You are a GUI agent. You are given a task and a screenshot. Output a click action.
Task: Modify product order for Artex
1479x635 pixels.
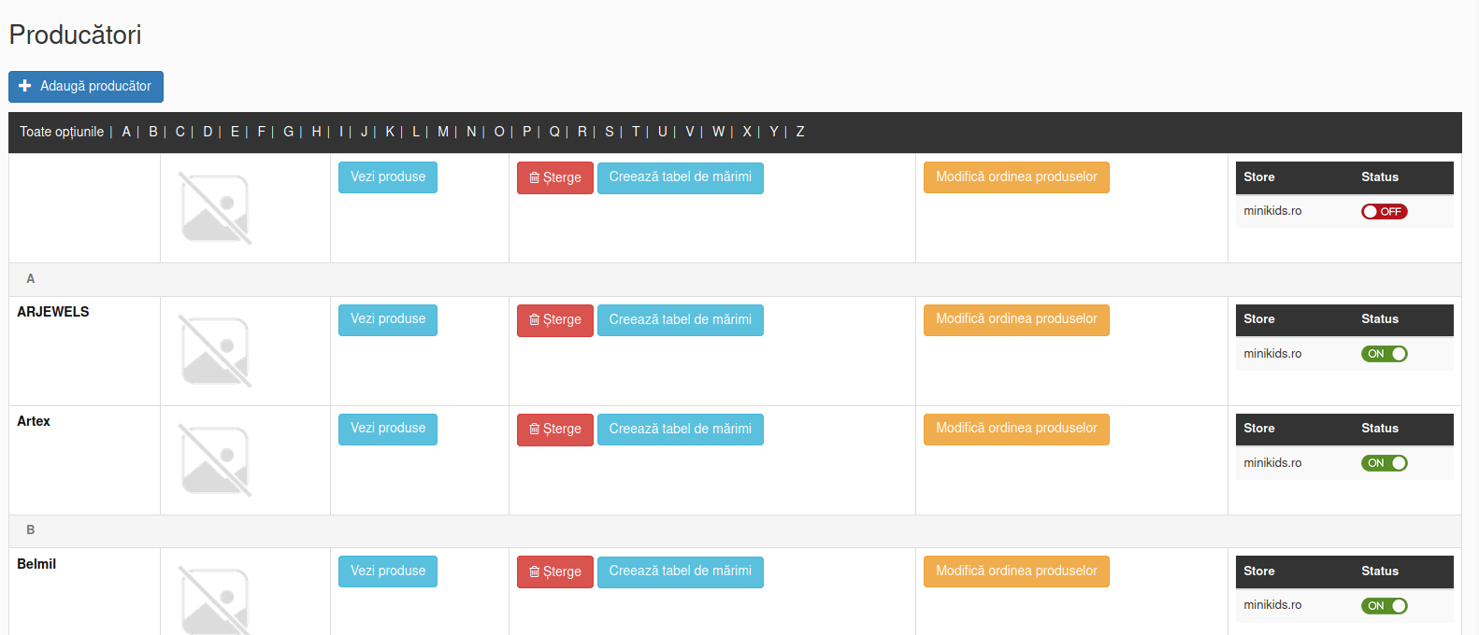point(1016,429)
